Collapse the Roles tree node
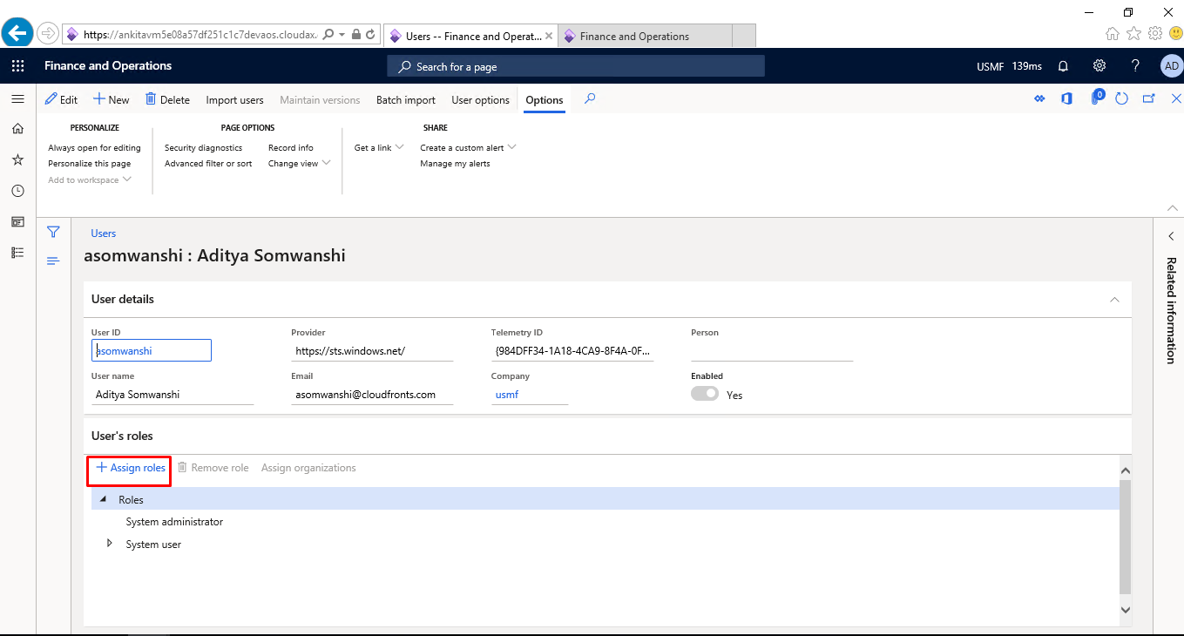The height and width of the screenshot is (636, 1184). (105, 499)
